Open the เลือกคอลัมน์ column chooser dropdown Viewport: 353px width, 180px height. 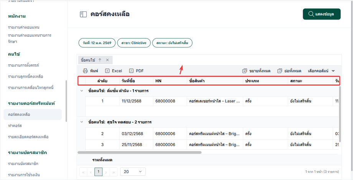point(322,71)
